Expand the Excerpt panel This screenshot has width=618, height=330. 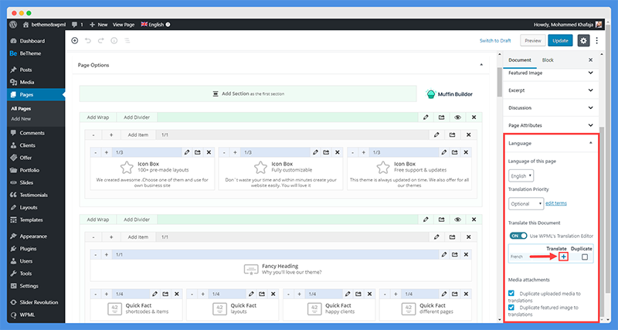tap(551, 90)
